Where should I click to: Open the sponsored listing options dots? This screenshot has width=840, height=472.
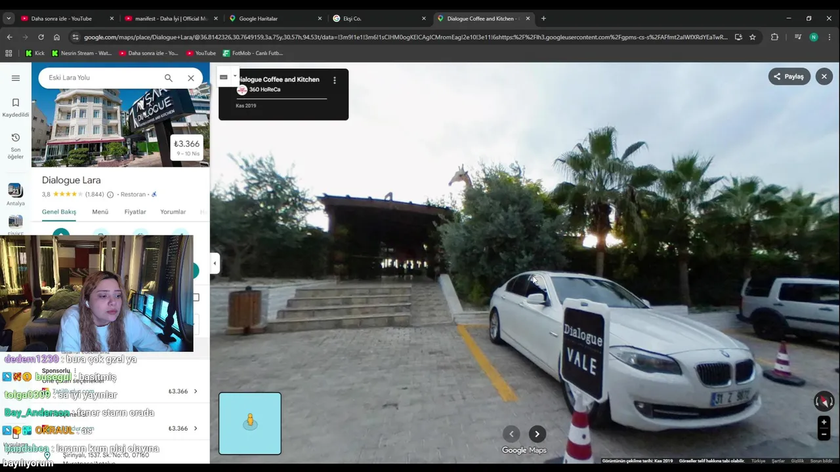click(x=75, y=371)
